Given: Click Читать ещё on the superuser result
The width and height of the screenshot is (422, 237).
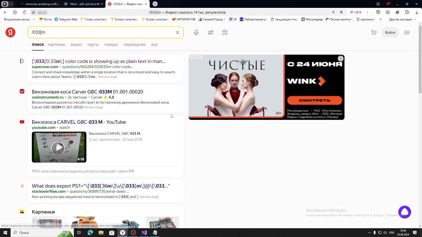Looking at the screenshot, I should pyautogui.click(x=107, y=77).
